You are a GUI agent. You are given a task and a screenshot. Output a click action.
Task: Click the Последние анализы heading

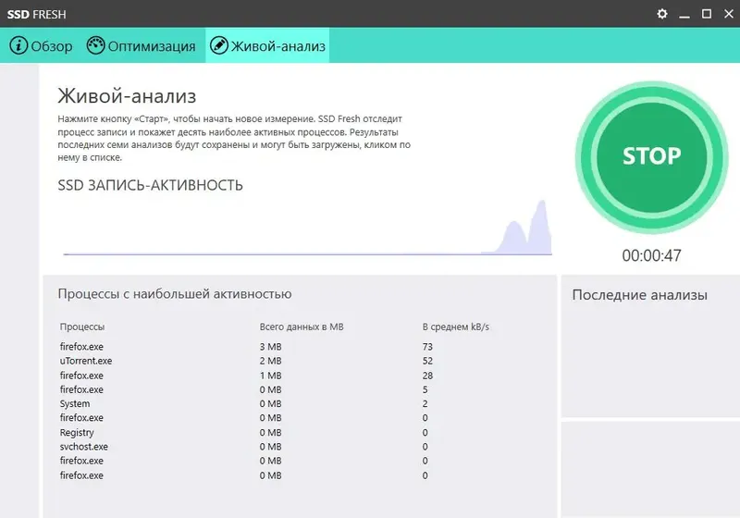point(639,295)
